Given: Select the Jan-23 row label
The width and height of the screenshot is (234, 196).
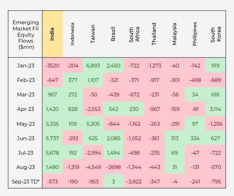Looking at the screenshot, I should tap(26, 65).
